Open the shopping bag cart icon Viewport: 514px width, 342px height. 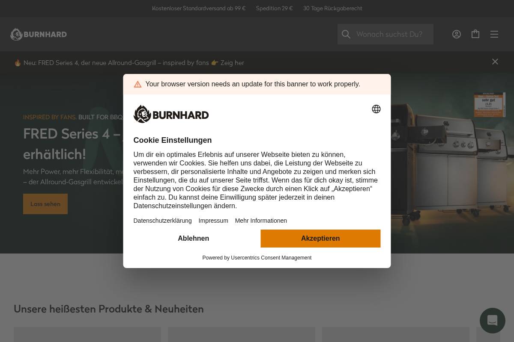click(x=475, y=34)
